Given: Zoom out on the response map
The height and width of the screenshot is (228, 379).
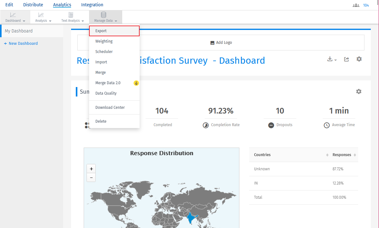Looking at the screenshot, I should point(91,178).
